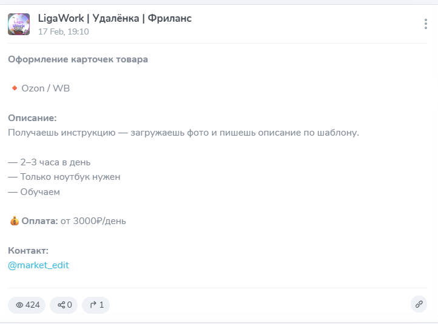Click the forwards counter showing 1
The width and height of the screenshot is (438, 324).
[x=96, y=305]
